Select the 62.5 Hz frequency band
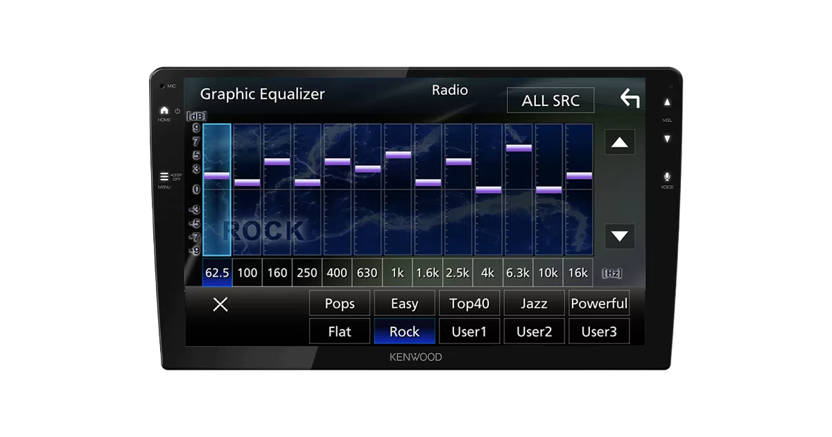 (x=217, y=273)
